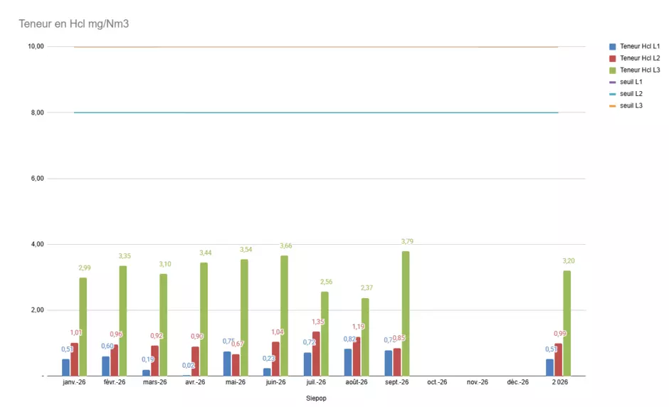Click the 1,35 data label

[x=318, y=322]
